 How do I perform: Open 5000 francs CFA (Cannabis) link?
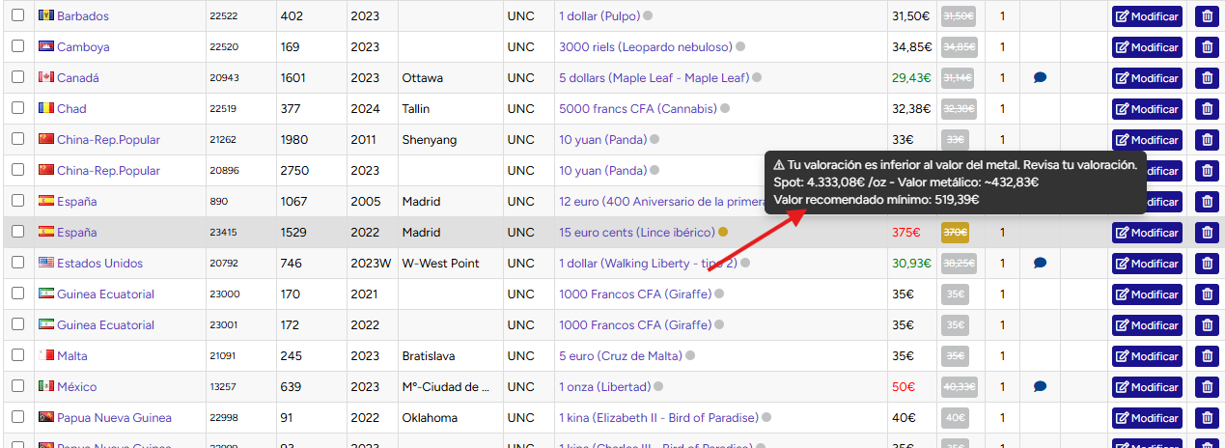coord(637,109)
